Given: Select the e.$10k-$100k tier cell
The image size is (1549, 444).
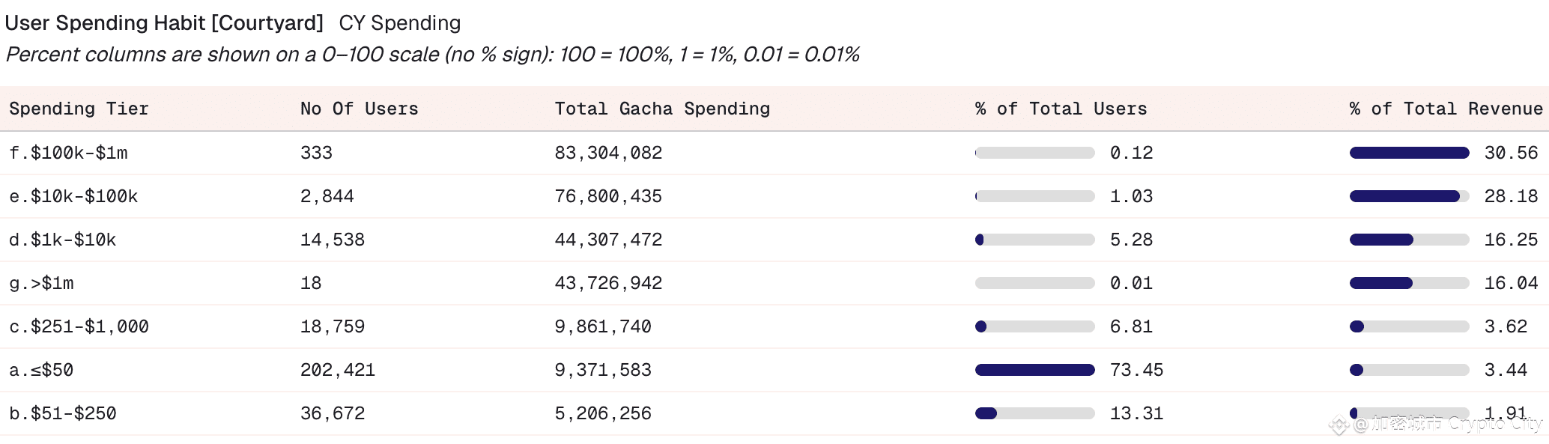Looking at the screenshot, I should point(73,196).
